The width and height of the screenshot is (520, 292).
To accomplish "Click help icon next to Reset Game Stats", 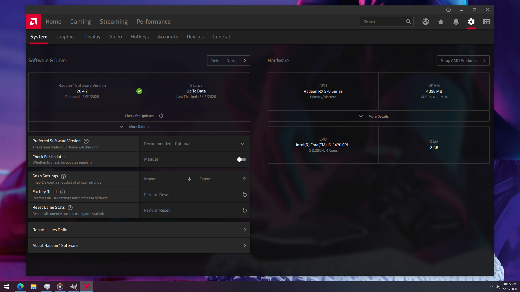I will point(70,208).
